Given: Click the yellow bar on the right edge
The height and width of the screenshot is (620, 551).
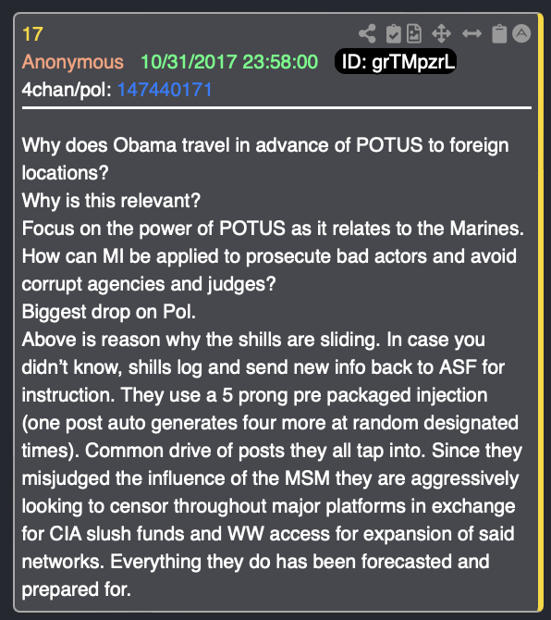Looking at the screenshot, I should (540, 313).
